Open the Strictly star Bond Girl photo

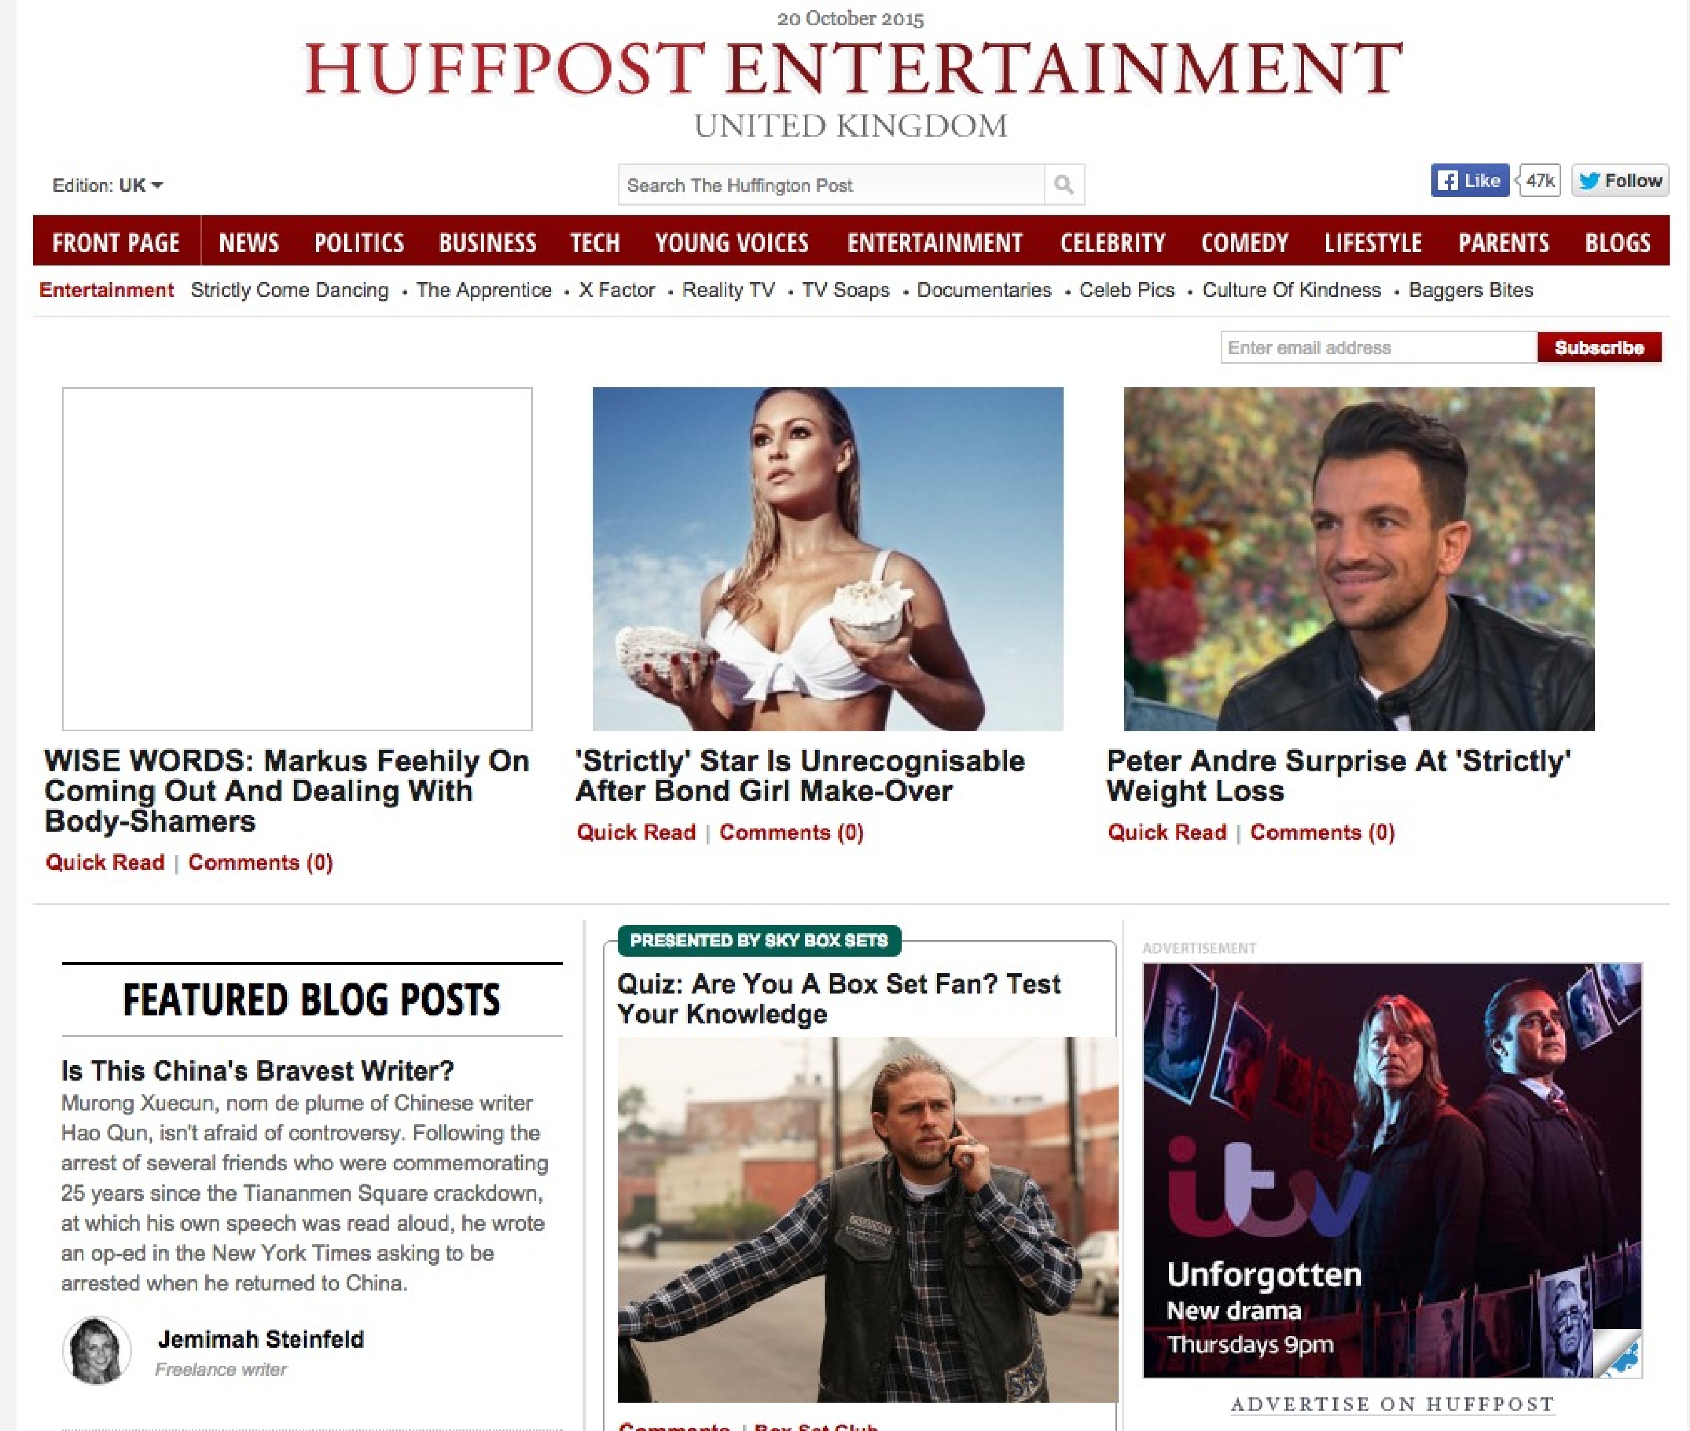click(x=828, y=559)
